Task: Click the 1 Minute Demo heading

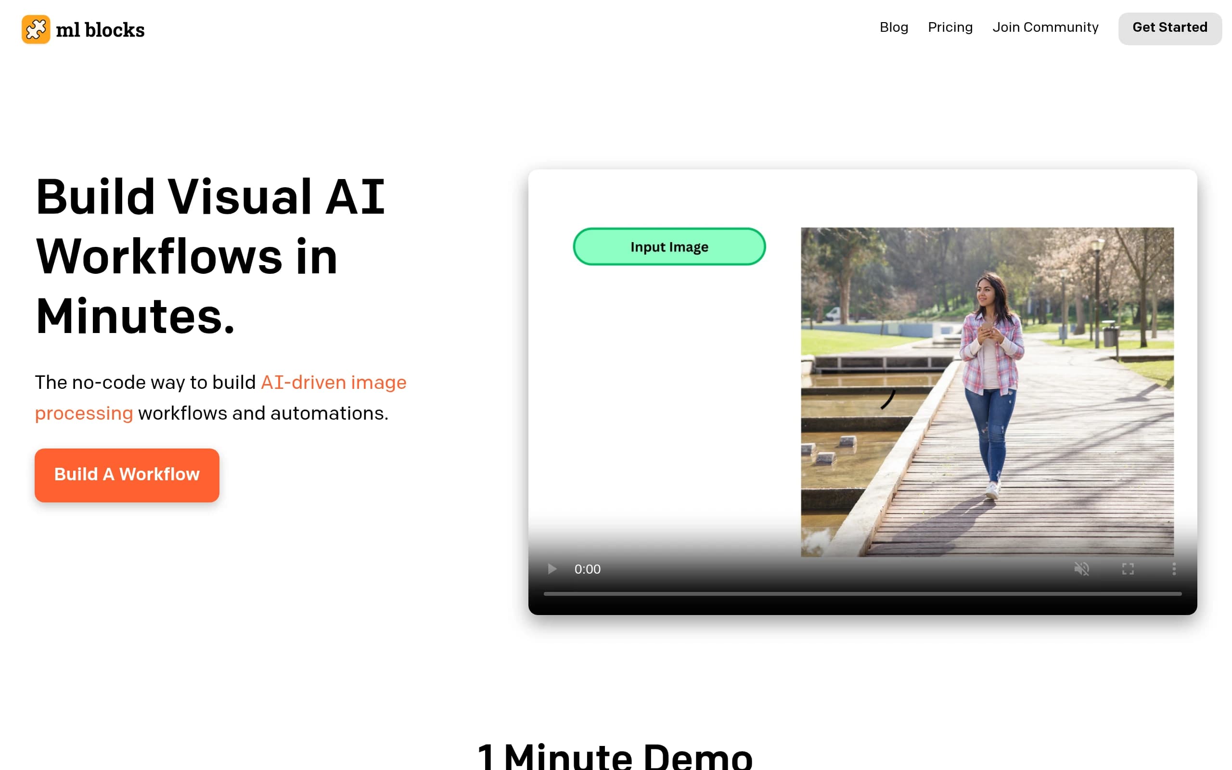Action: (615, 756)
